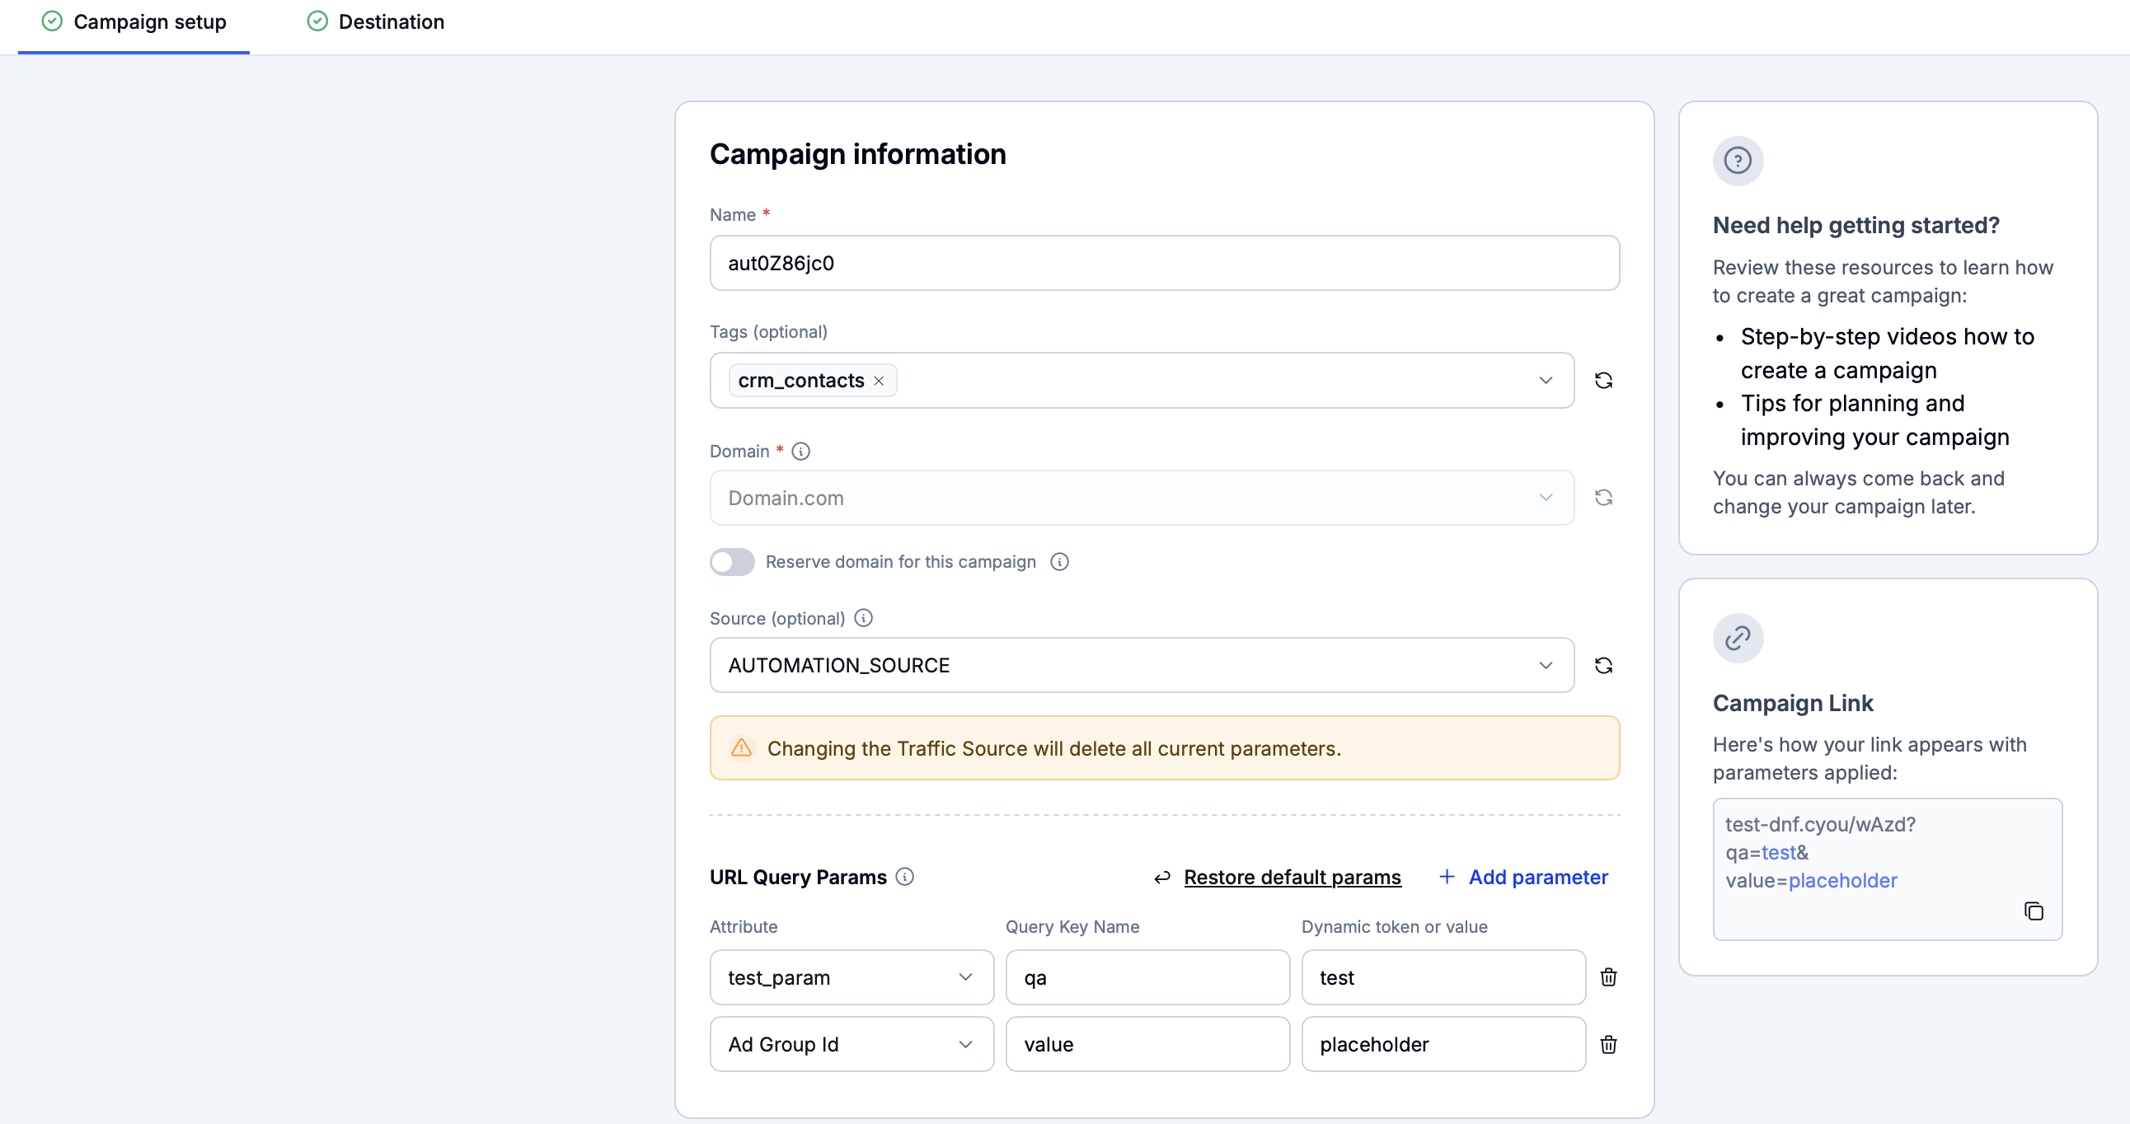Click the plus icon of Add parameter
Viewport: 2130px width, 1124px height.
pos(1447,877)
